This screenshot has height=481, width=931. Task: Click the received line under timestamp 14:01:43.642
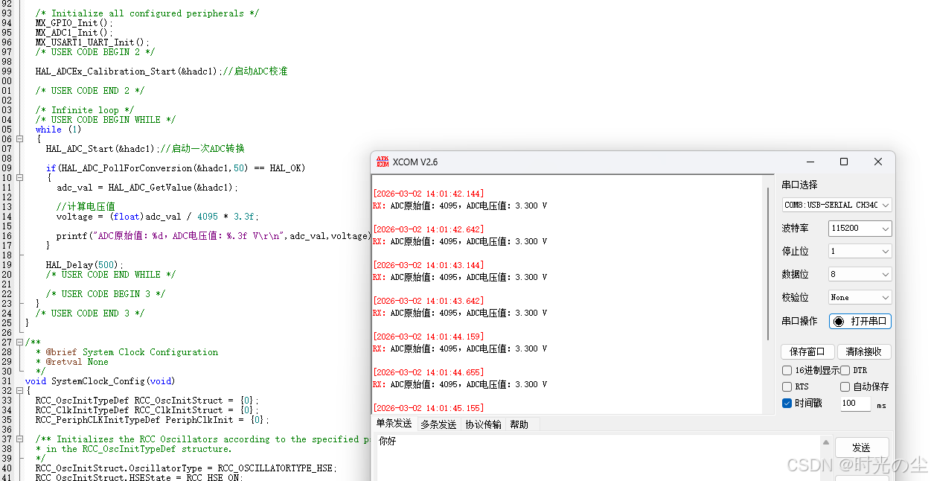460,313
